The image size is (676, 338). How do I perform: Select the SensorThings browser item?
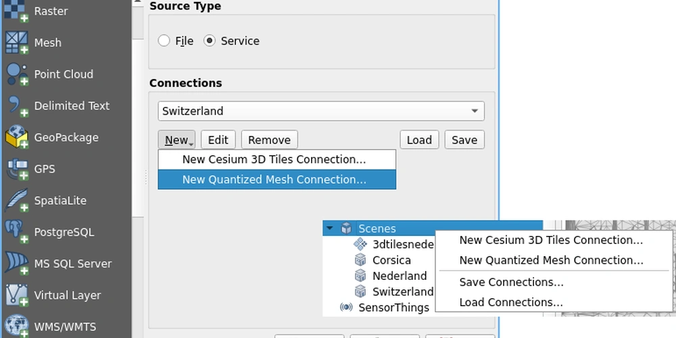point(393,308)
